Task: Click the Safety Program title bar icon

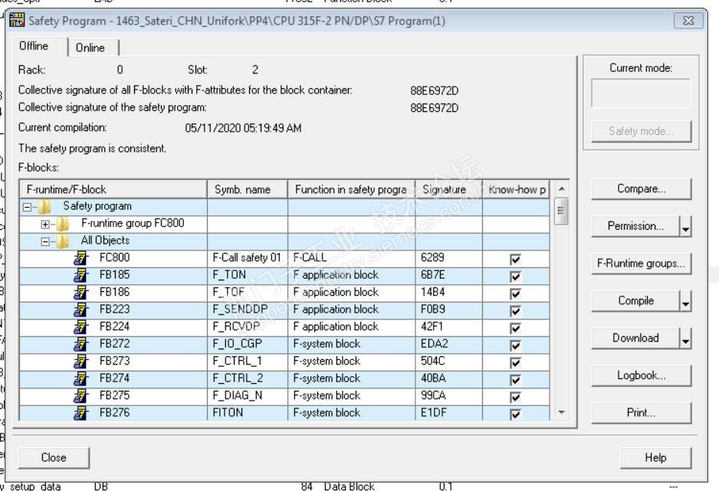Action: (17, 20)
